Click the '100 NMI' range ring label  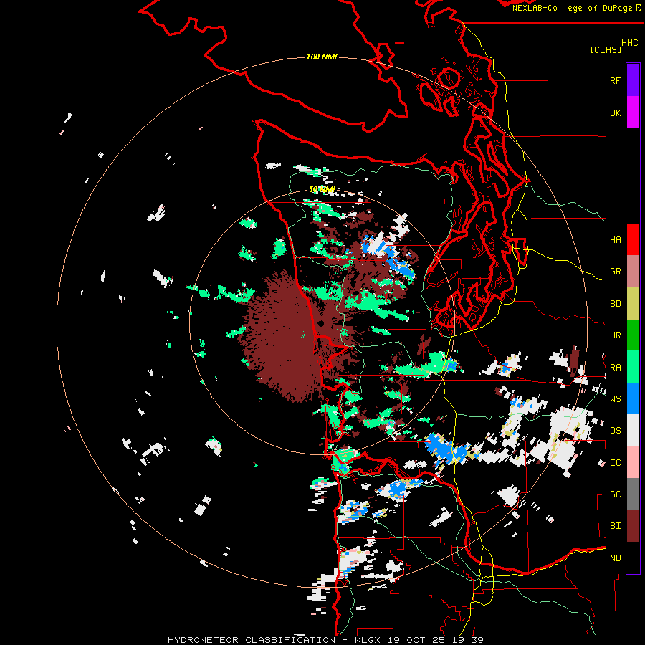(x=322, y=57)
